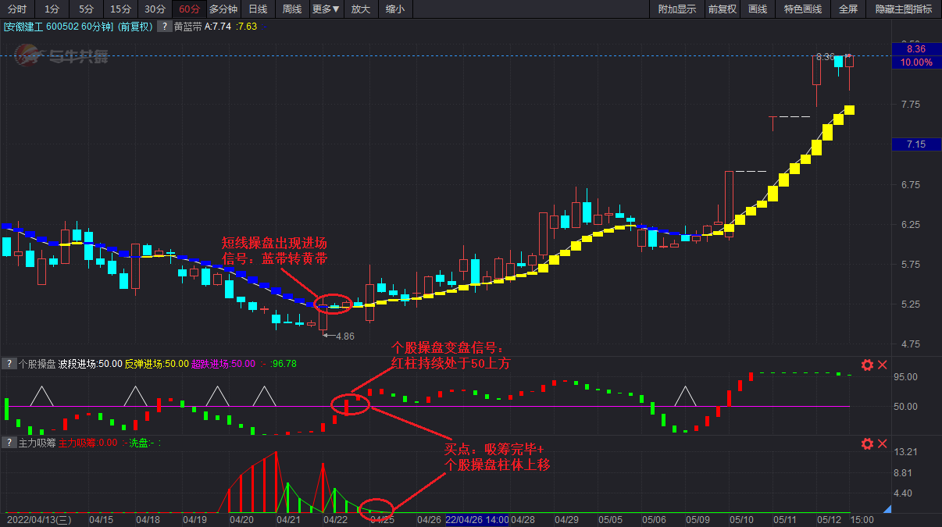
Task: Select highlighted 22/04/26 14:00 time marker
Action: click(476, 519)
